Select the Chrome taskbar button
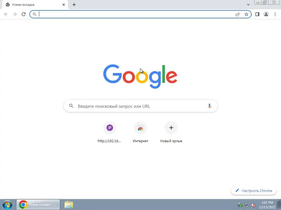281x210 pixels. tap(38, 205)
